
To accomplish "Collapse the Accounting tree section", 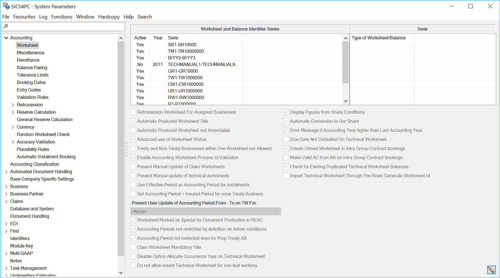I will tap(6, 38).
